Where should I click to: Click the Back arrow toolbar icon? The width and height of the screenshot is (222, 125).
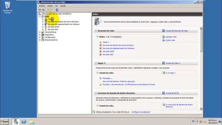[40, 10]
